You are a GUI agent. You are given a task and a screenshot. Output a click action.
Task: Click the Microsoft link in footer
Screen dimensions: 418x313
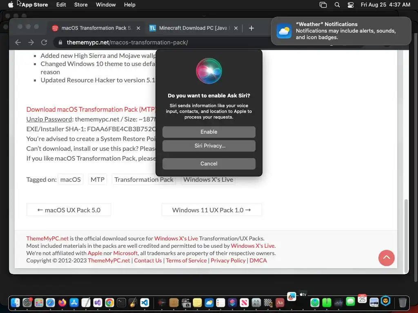coord(125,253)
